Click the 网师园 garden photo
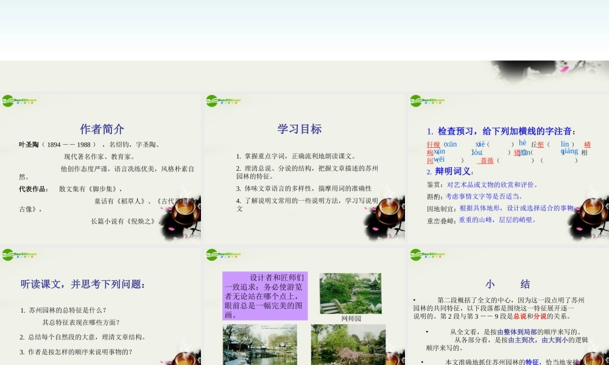 coord(351,293)
